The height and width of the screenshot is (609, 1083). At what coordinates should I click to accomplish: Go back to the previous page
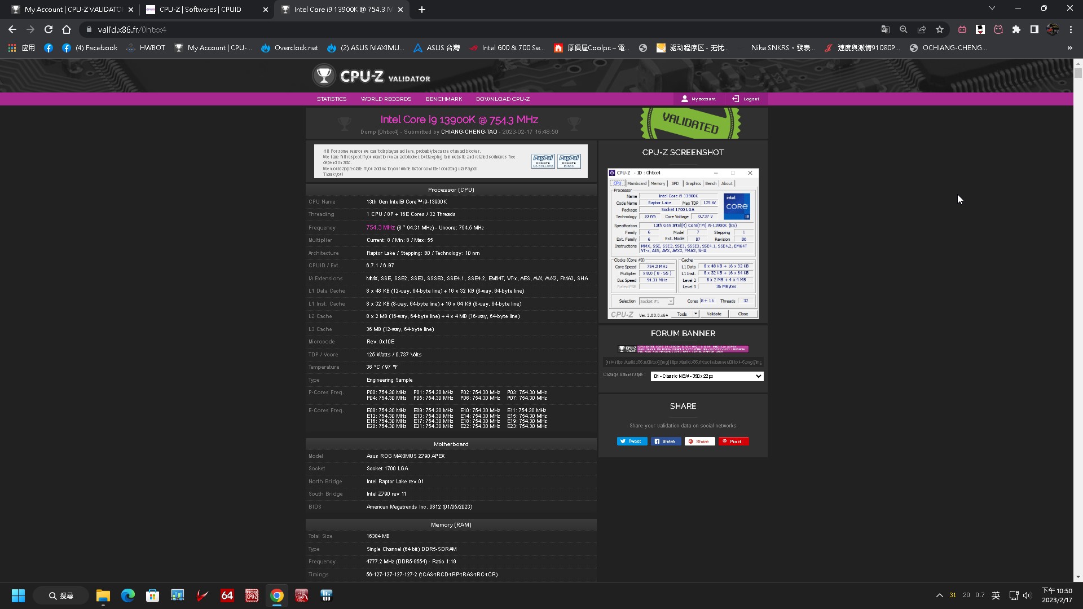(x=12, y=29)
